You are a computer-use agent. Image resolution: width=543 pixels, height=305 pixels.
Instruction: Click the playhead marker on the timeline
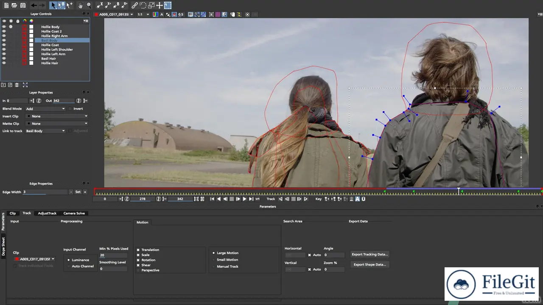[x=459, y=191]
